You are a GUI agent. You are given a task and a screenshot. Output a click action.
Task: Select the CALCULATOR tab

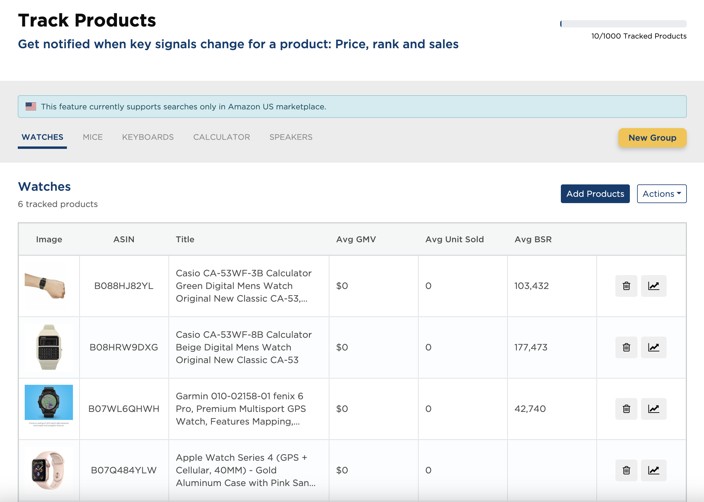coord(222,137)
